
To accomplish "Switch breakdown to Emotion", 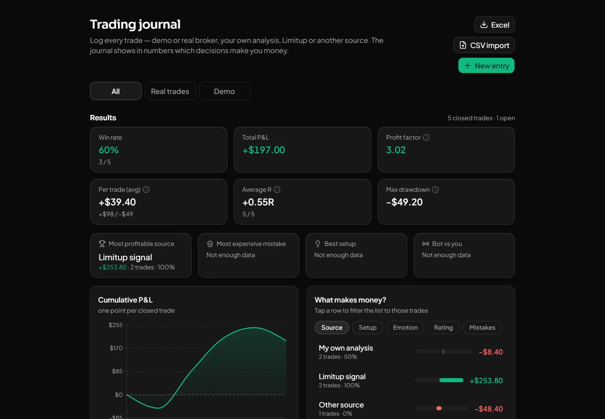I will point(405,327).
